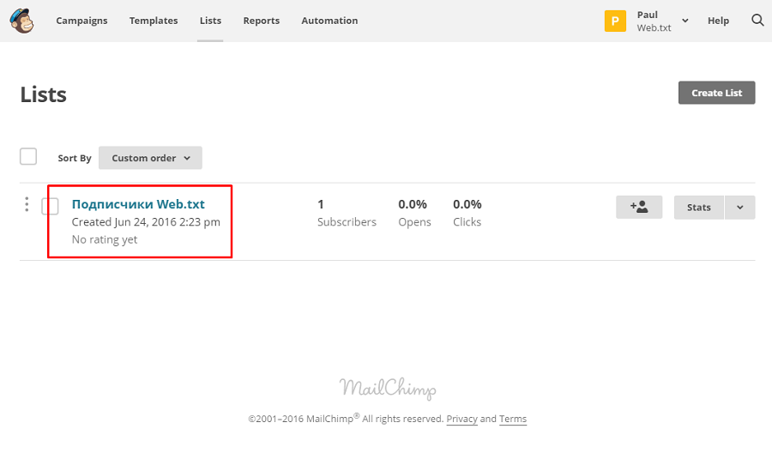Open the Custom order sort dropdown
772x459 pixels.
coord(150,158)
